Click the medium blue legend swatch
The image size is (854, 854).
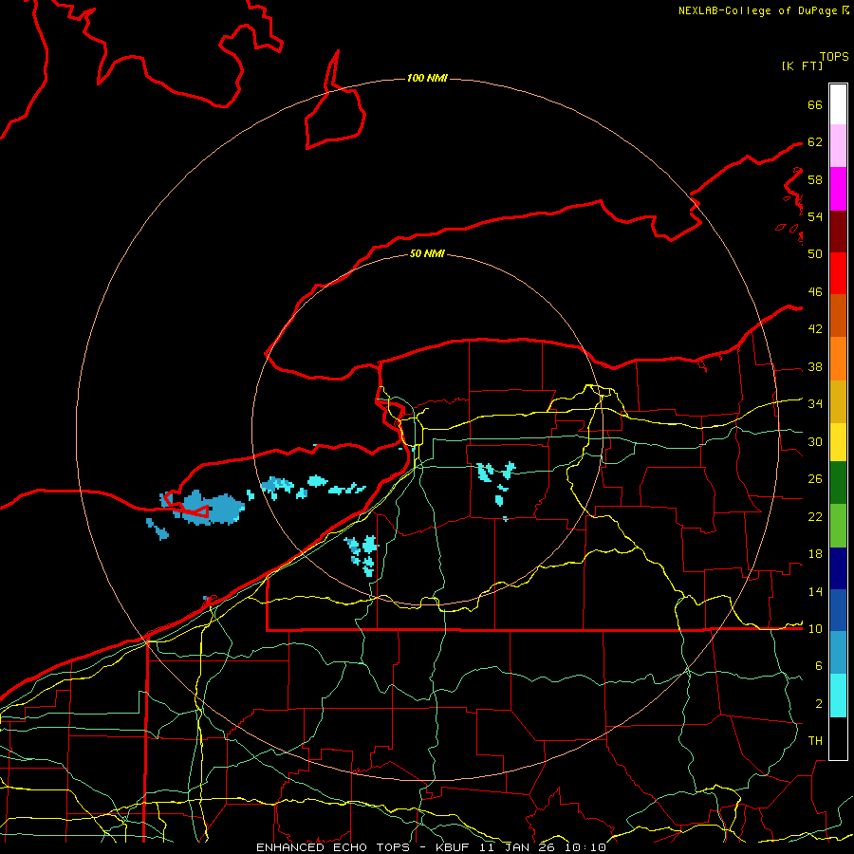click(838, 610)
